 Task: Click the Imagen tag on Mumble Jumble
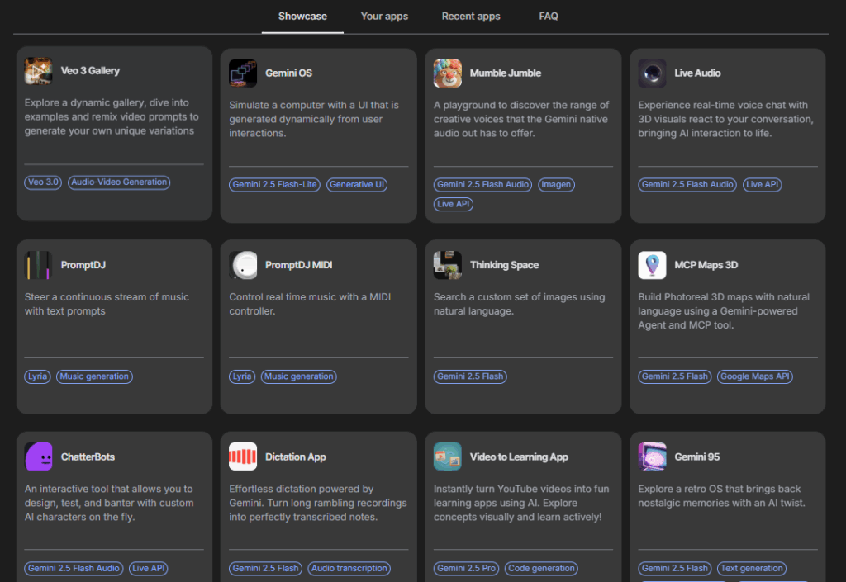pyautogui.click(x=556, y=184)
